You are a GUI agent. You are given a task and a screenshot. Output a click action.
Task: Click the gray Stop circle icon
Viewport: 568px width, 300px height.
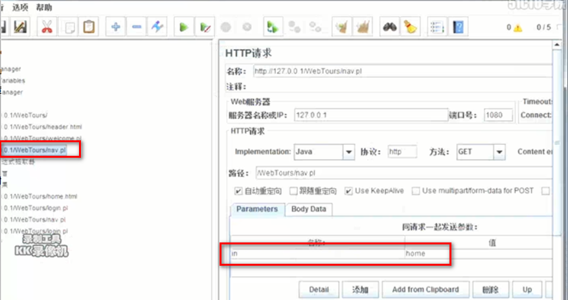click(x=226, y=27)
